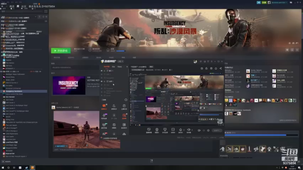The width and height of the screenshot is (303, 170).
Task: Show the hidden Insurgency source via its eye
Action: (x=102, y=78)
